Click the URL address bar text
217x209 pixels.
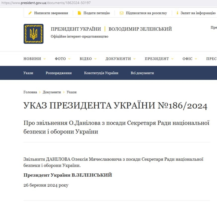coord(46,3)
